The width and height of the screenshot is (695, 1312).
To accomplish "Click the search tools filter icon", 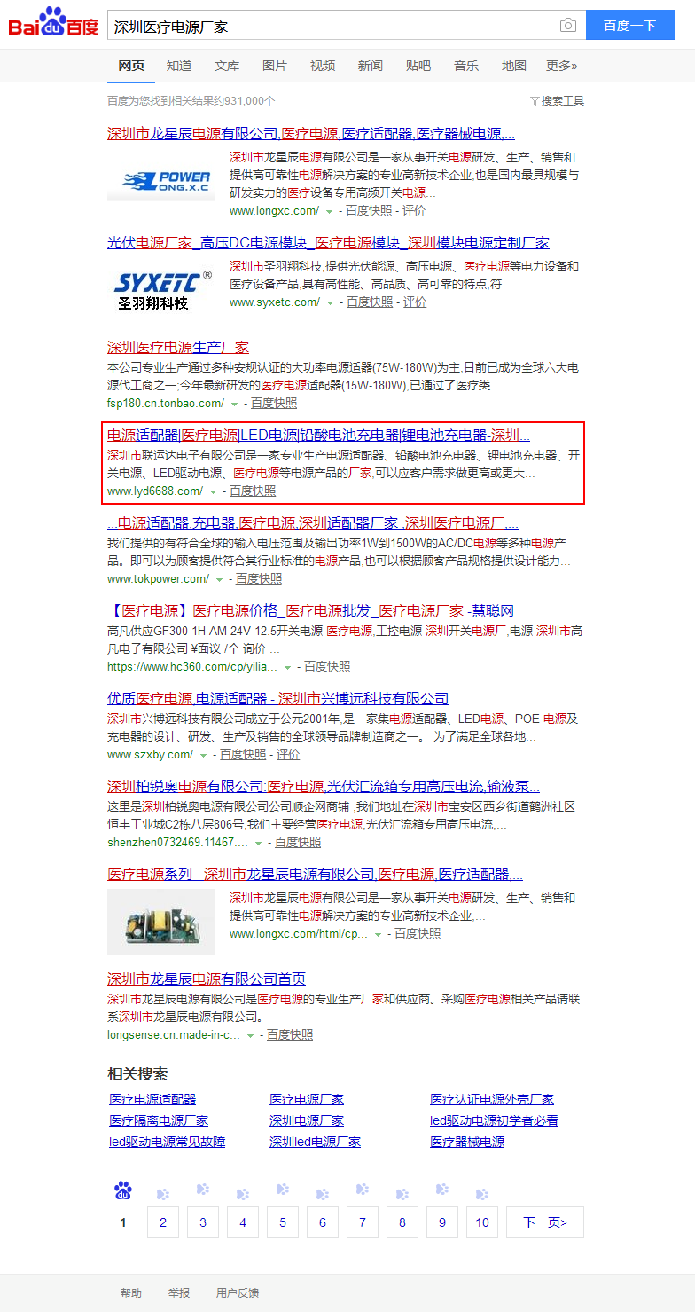I will 535,101.
